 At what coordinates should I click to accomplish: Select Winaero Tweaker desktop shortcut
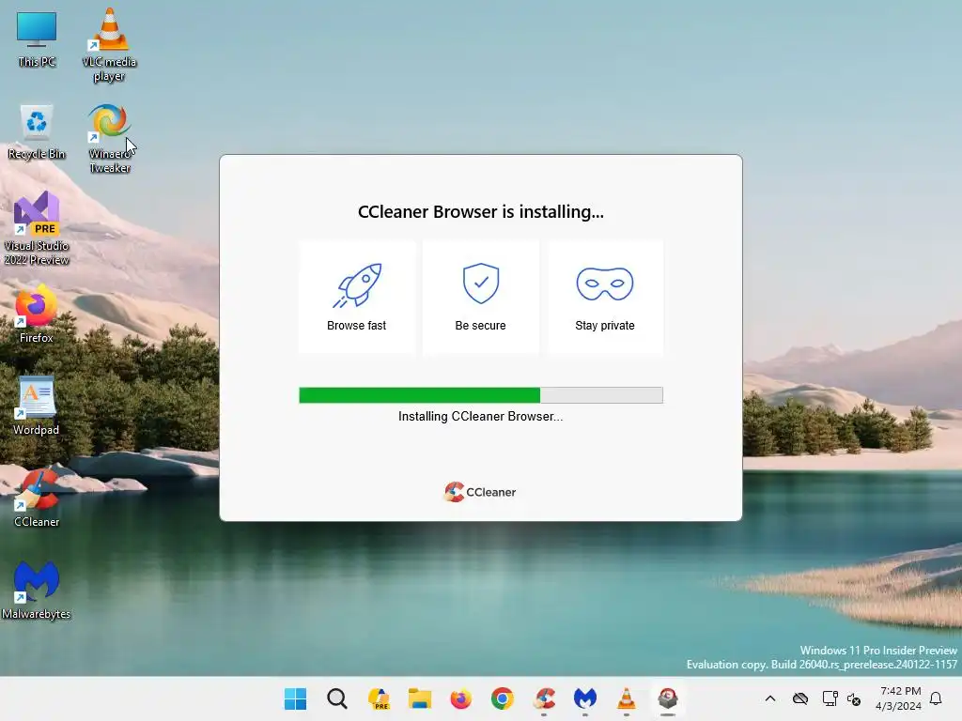click(x=109, y=139)
